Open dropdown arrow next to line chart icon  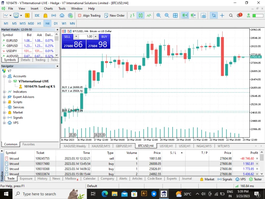(x=10, y=15)
